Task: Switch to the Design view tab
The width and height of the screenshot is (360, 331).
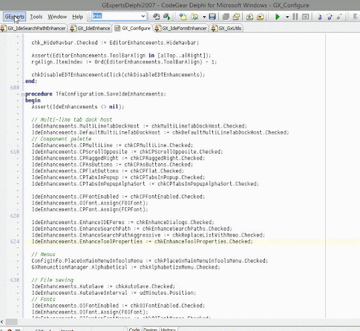Action: [x=150, y=329]
